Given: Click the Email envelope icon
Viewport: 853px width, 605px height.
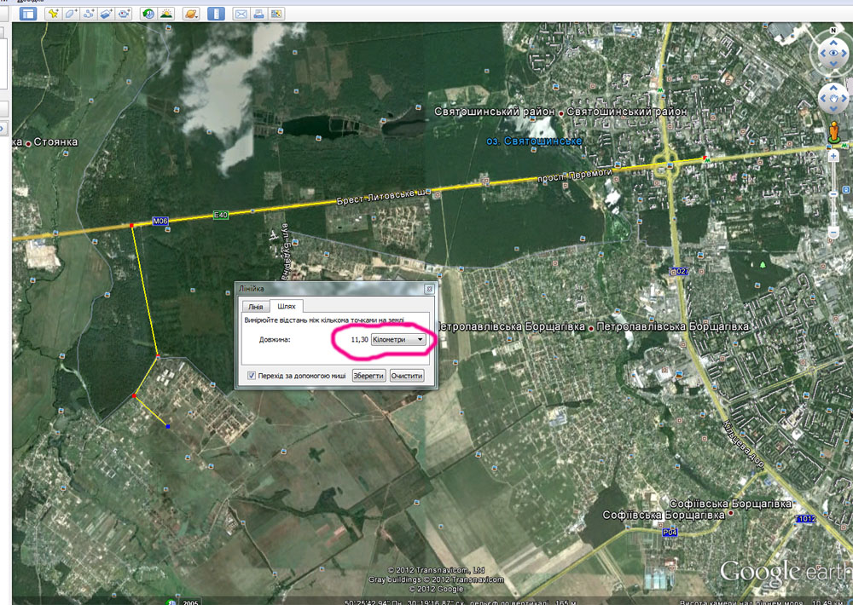Looking at the screenshot, I should coord(241,14).
